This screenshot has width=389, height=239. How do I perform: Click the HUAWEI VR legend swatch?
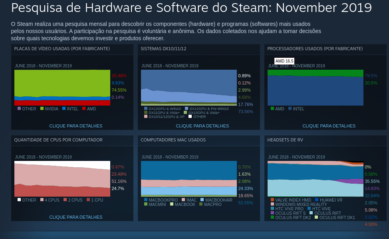click(317, 200)
